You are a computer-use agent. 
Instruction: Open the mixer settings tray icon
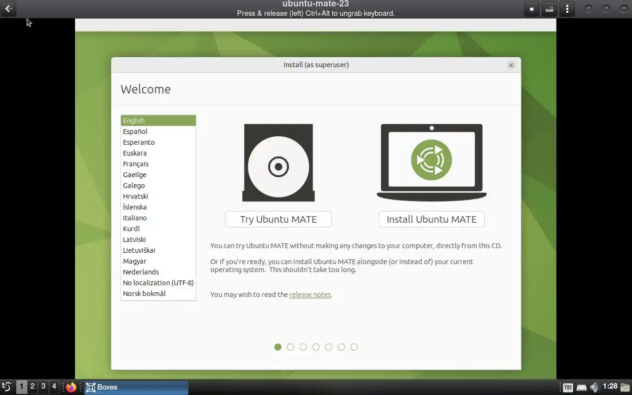568,388
